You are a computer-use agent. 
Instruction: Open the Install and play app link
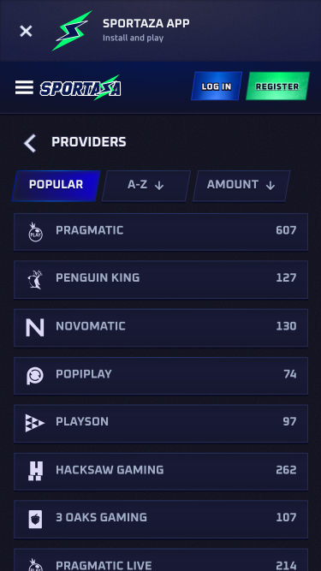tap(134, 38)
